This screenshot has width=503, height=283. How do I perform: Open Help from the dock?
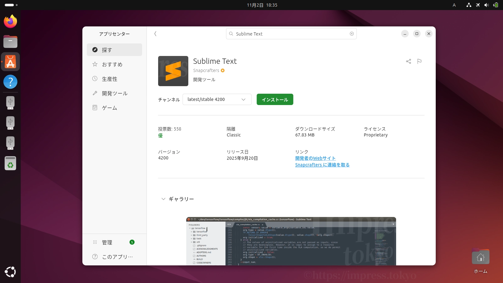click(x=10, y=82)
